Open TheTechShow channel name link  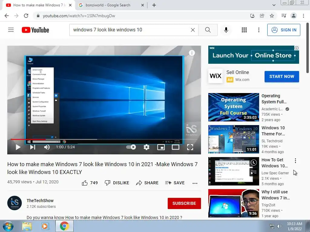(x=40, y=201)
